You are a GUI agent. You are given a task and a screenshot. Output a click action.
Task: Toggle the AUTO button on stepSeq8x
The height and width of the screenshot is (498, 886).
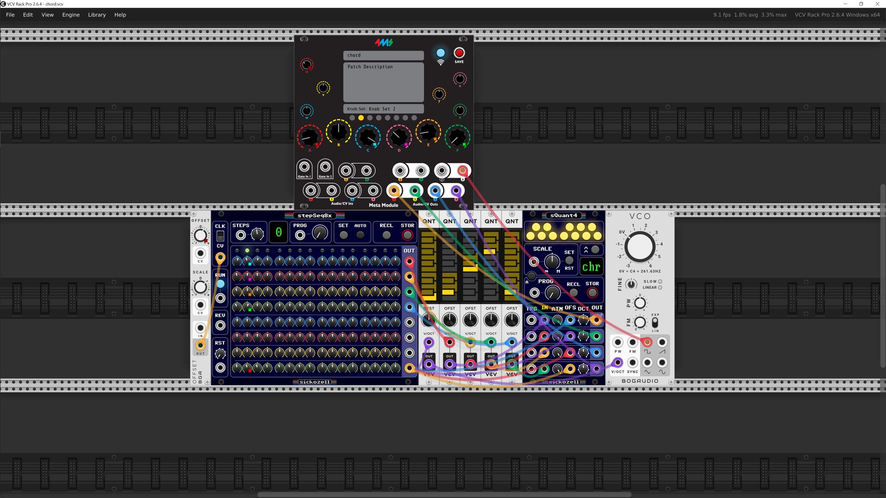(360, 235)
